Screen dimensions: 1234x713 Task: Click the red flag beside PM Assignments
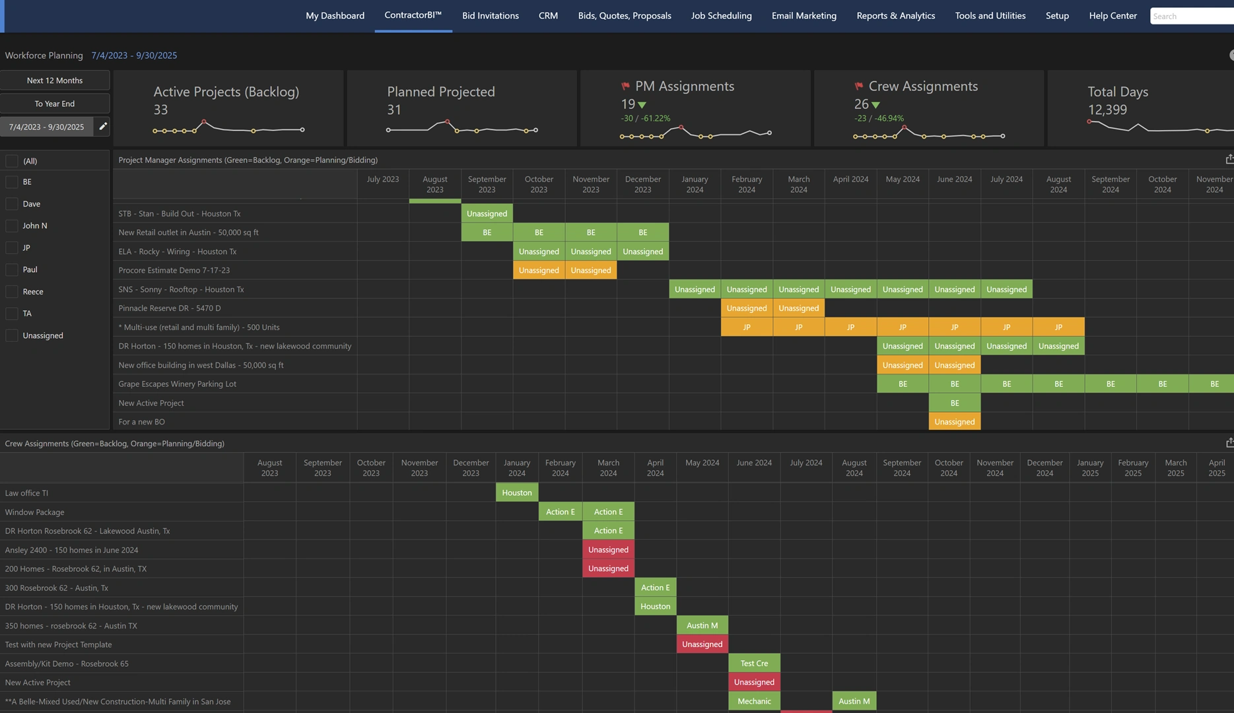[625, 86]
